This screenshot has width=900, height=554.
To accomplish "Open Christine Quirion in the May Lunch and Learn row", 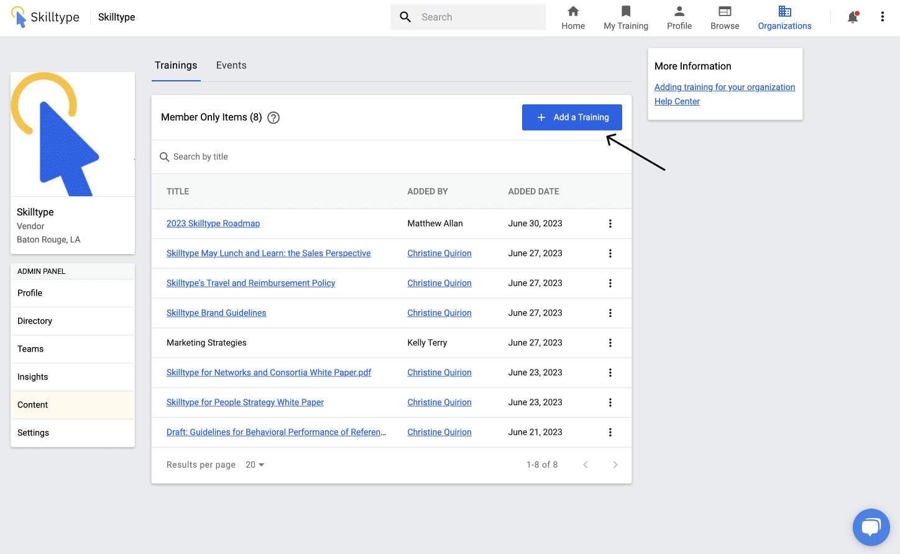I will 439,253.
